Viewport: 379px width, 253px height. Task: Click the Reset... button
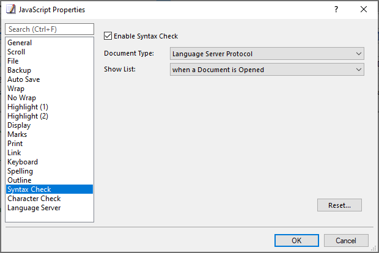coord(339,205)
